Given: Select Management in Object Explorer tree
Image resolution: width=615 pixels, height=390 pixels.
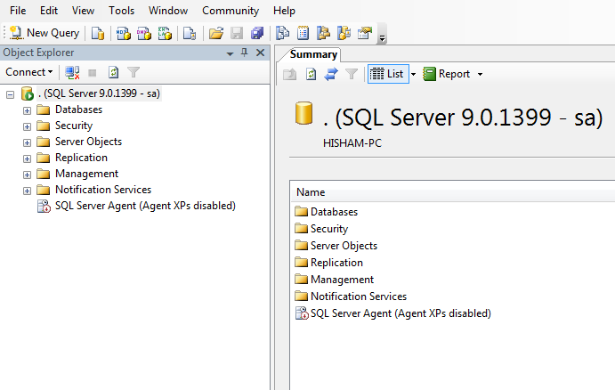Looking at the screenshot, I should point(86,174).
